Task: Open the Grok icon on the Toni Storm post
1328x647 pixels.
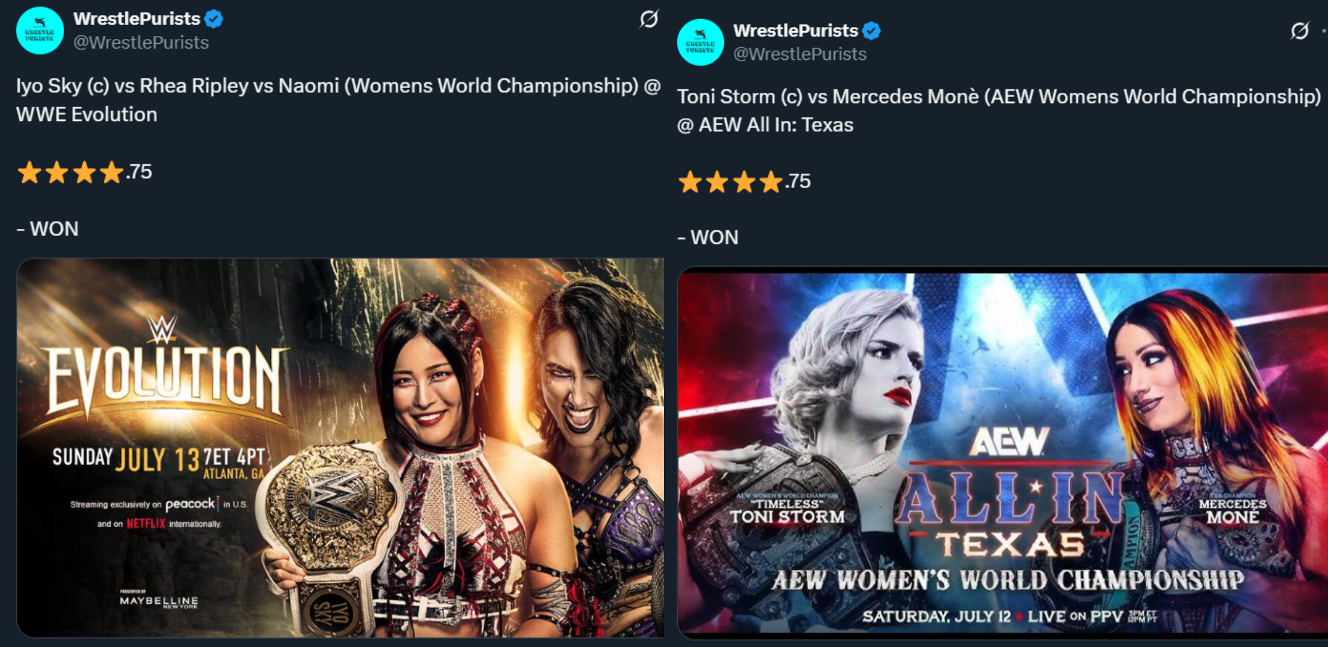Action: [1299, 31]
